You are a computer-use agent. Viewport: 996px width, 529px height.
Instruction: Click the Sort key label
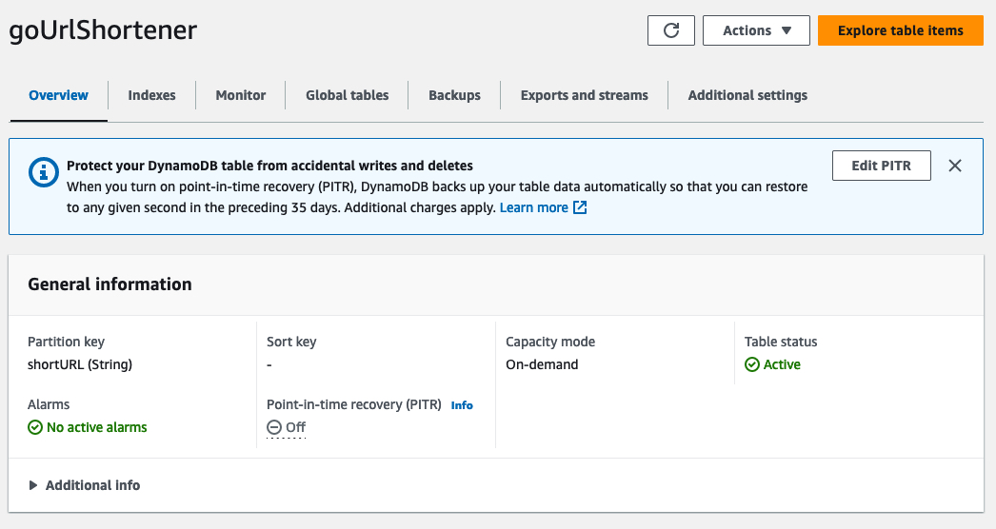click(x=291, y=342)
